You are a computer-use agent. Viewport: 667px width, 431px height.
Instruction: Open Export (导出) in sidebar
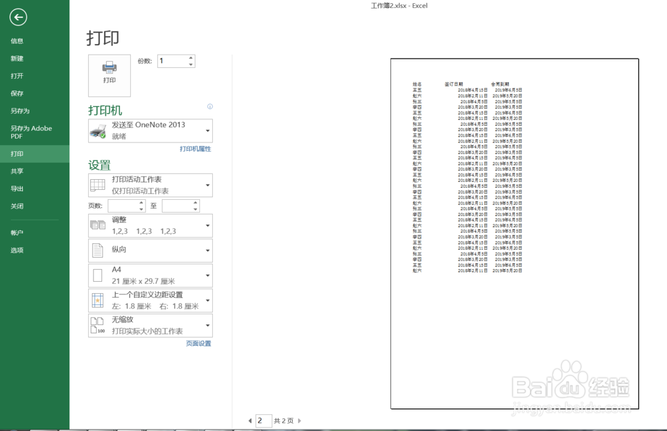(35, 189)
